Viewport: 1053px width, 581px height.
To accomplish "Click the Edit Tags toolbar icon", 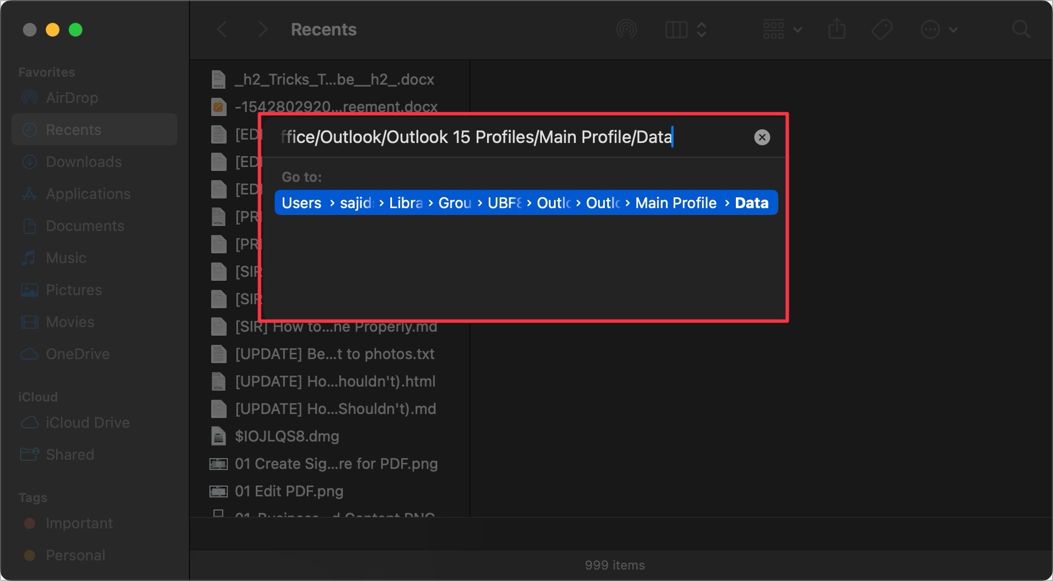I will pos(881,29).
